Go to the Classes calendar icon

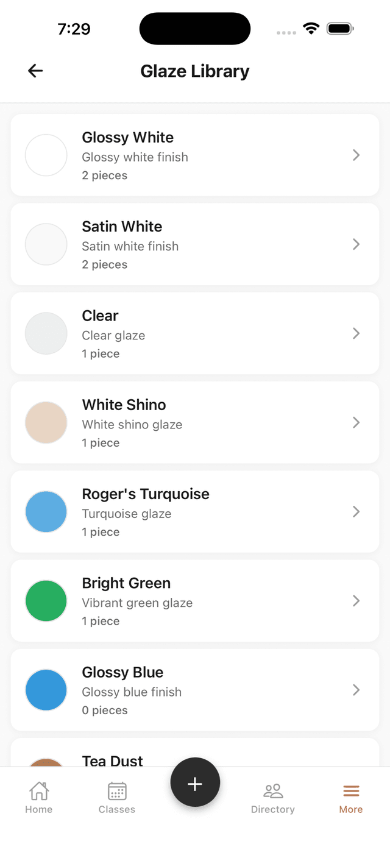click(x=117, y=791)
